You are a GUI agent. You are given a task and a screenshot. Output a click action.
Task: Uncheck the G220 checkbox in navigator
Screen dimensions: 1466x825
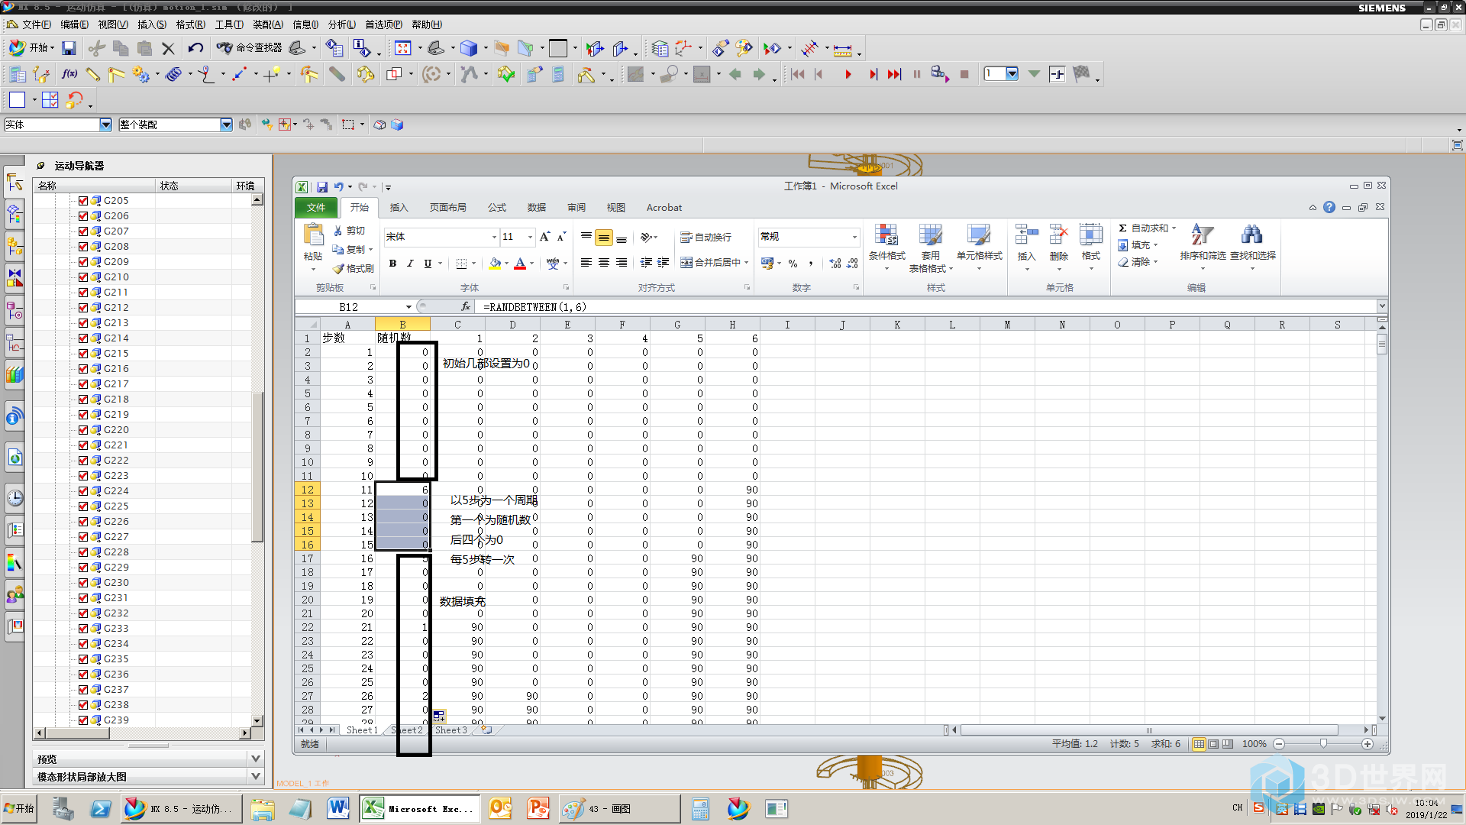pos(83,429)
